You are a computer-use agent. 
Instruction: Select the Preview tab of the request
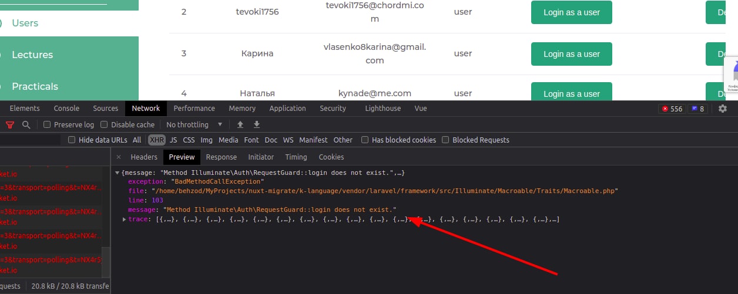click(x=182, y=157)
